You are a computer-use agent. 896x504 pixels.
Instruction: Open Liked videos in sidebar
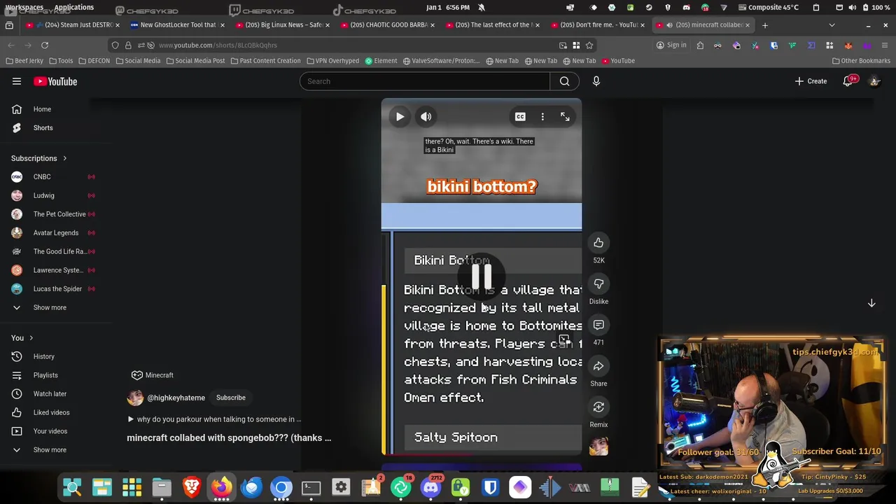point(51,412)
